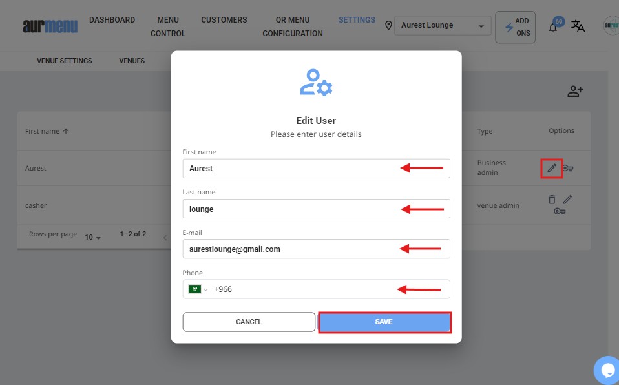619x385 pixels.
Task: Open the QR Menu Configuration menu
Action: pos(292,26)
